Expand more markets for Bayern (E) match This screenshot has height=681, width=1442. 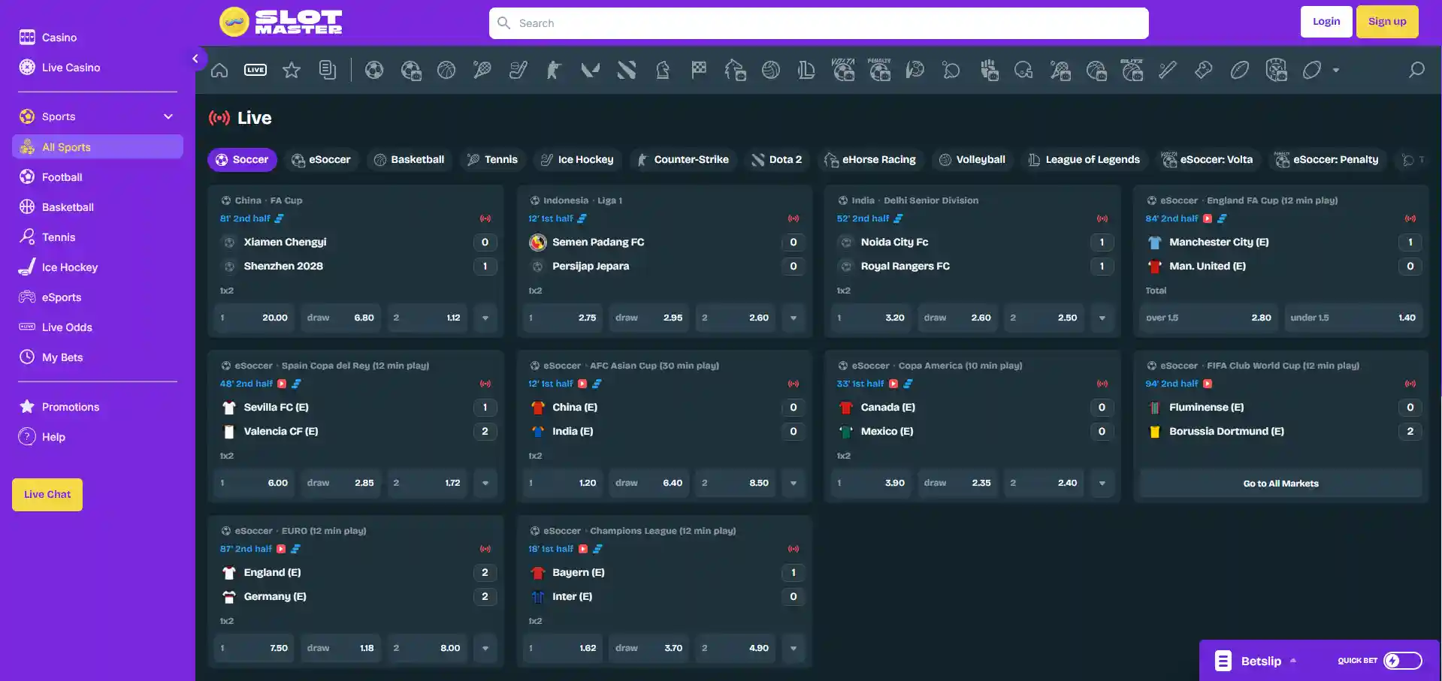(x=794, y=648)
